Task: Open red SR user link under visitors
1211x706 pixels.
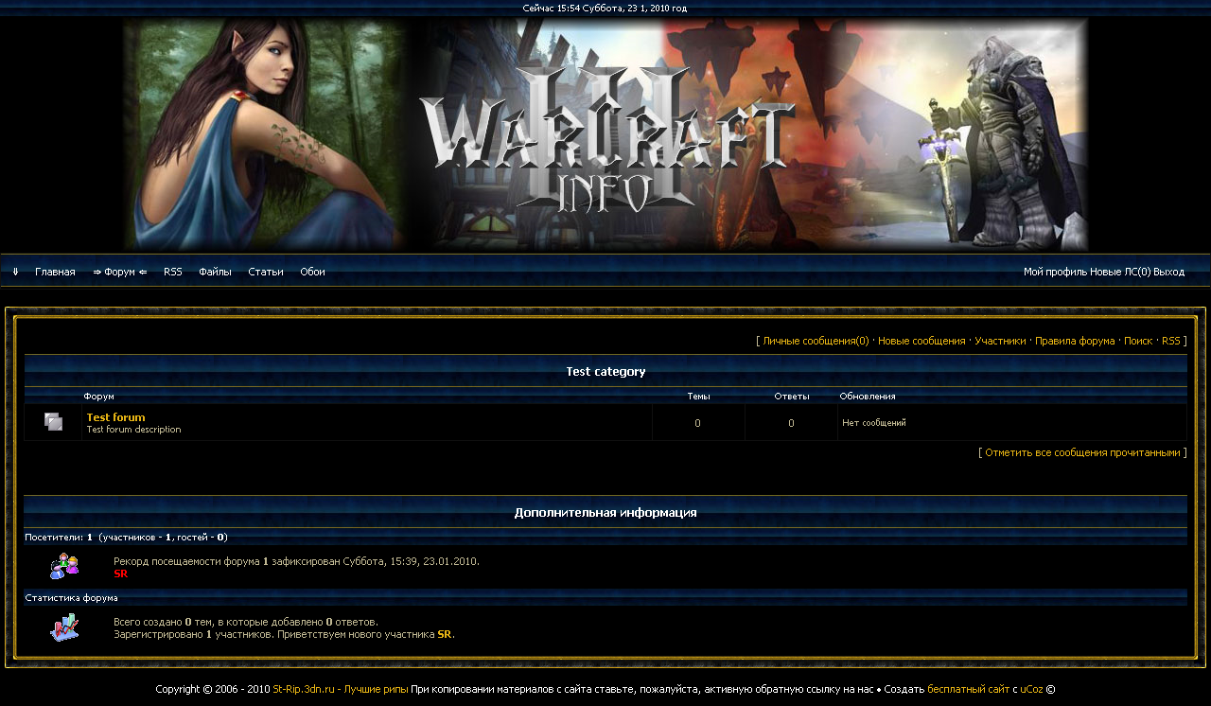Action: [x=120, y=574]
